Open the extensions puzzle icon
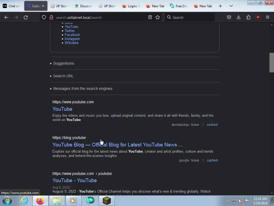The image size is (274, 206). coord(248,17)
